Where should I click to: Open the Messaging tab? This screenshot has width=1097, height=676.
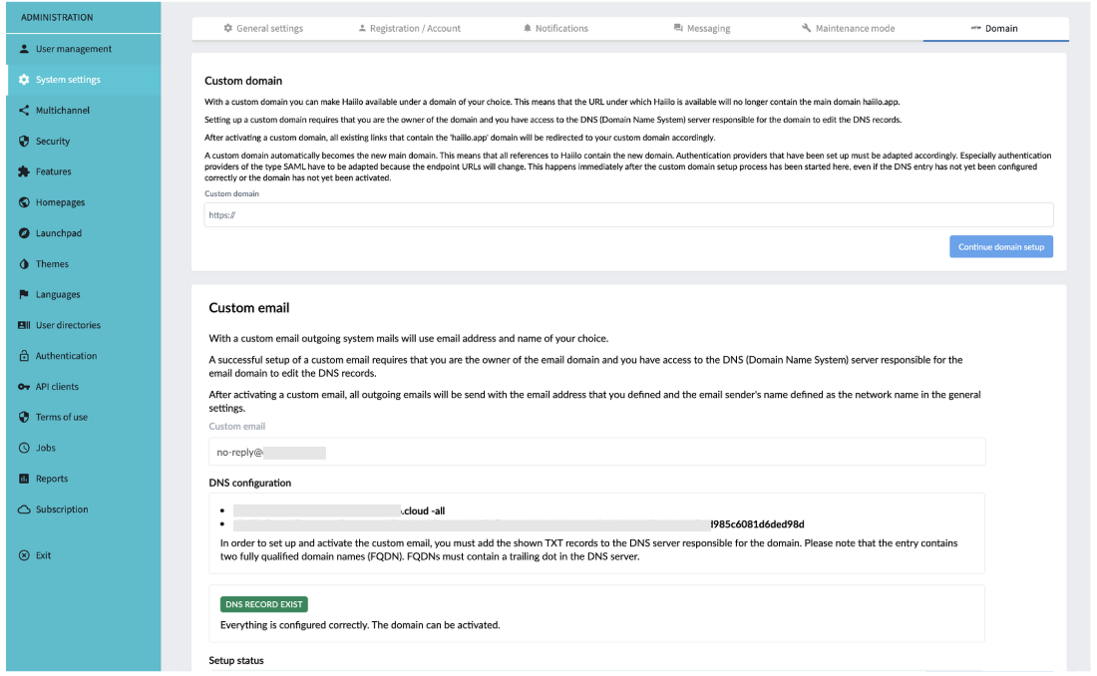point(702,29)
